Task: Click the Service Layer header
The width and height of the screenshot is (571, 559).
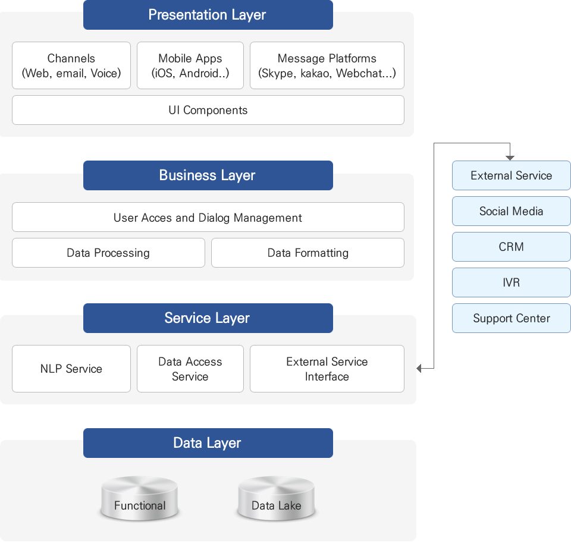Action: pos(208,318)
